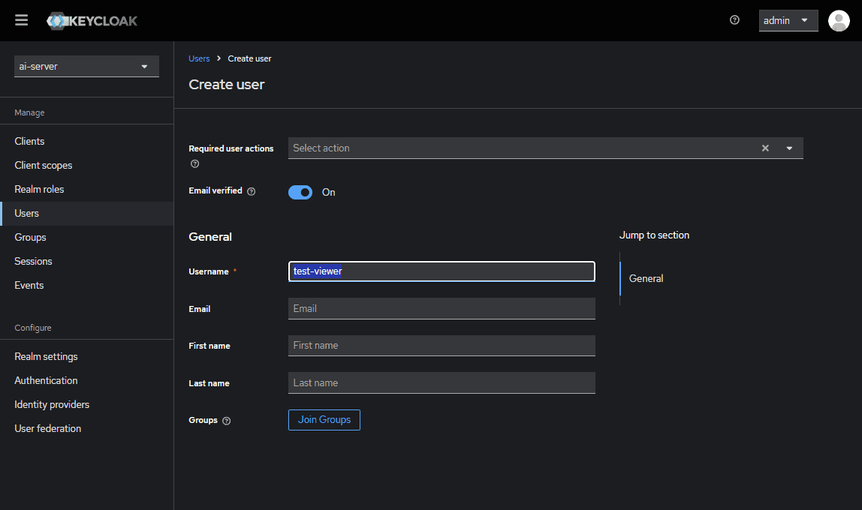
Task: Focus the Last name input field
Action: [x=442, y=383]
